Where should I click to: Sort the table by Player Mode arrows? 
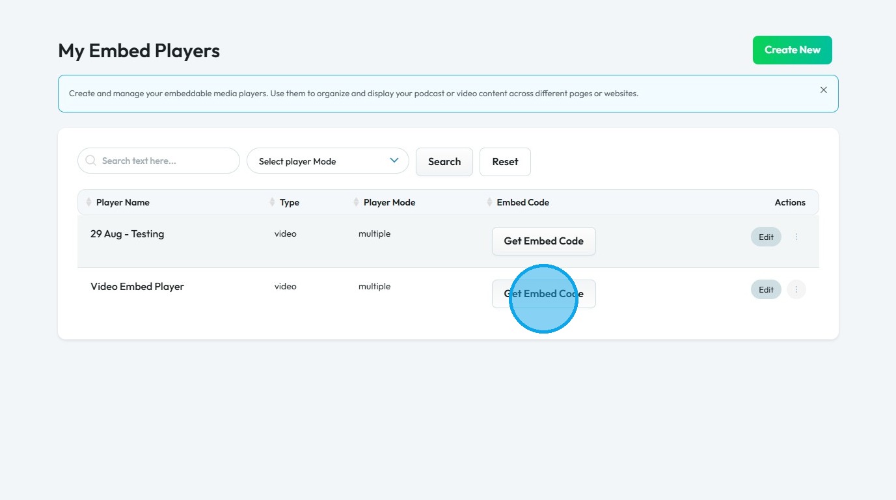(356, 202)
